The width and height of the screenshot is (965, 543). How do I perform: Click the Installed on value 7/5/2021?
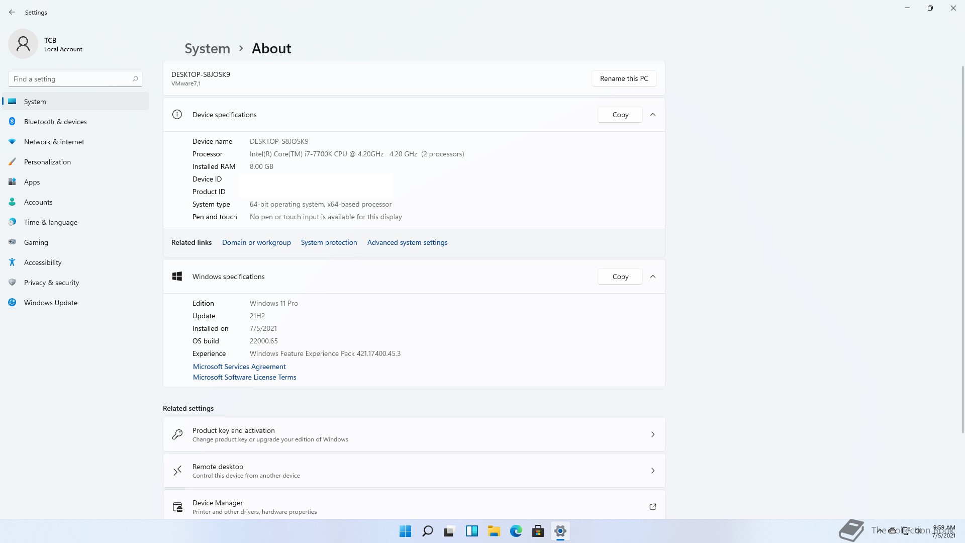click(x=263, y=328)
